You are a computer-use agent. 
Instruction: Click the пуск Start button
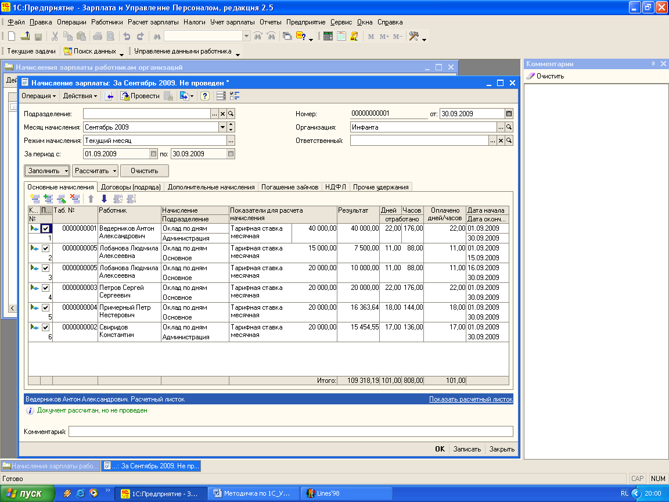(x=27, y=493)
